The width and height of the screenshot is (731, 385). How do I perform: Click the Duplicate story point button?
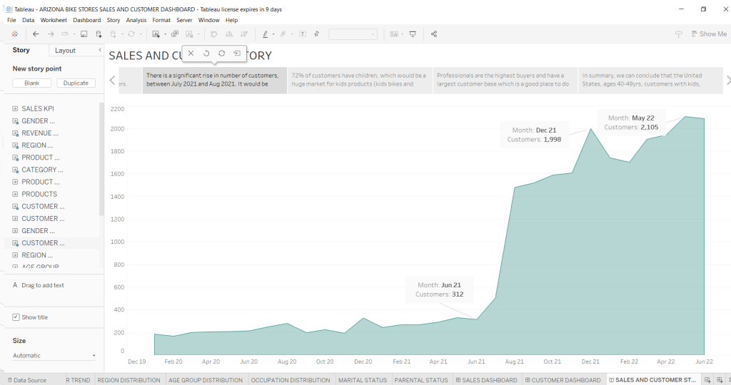76,83
